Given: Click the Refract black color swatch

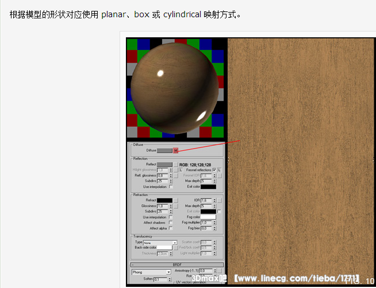Looking at the screenshot, I should pyautogui.click(x=164, y=200).
